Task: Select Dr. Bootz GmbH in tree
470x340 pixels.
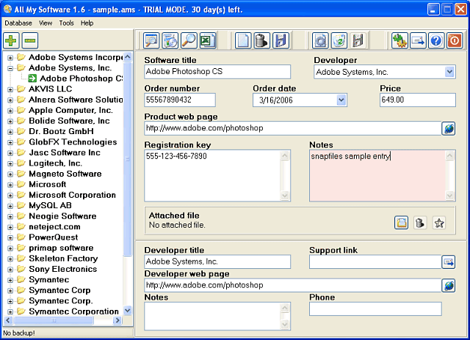Action: tap(61, 132)
